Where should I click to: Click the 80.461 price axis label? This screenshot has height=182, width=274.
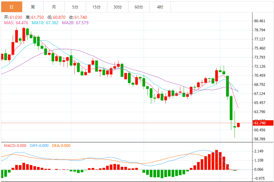260,21
